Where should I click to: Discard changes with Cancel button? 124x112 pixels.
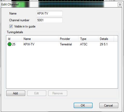(x=109, y=106)
